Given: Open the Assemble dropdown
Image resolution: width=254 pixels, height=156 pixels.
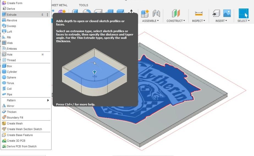Looking at the screenshot, I should pos(150,21).
